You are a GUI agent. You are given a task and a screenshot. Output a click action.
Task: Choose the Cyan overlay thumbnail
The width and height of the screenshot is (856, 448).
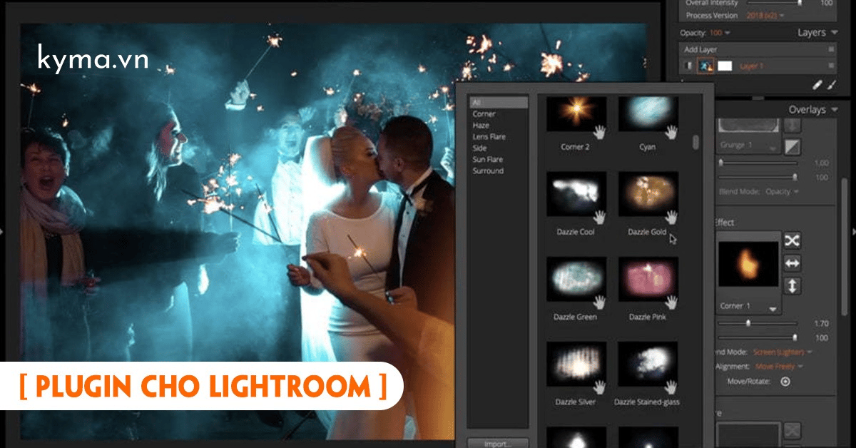point(648,114)
